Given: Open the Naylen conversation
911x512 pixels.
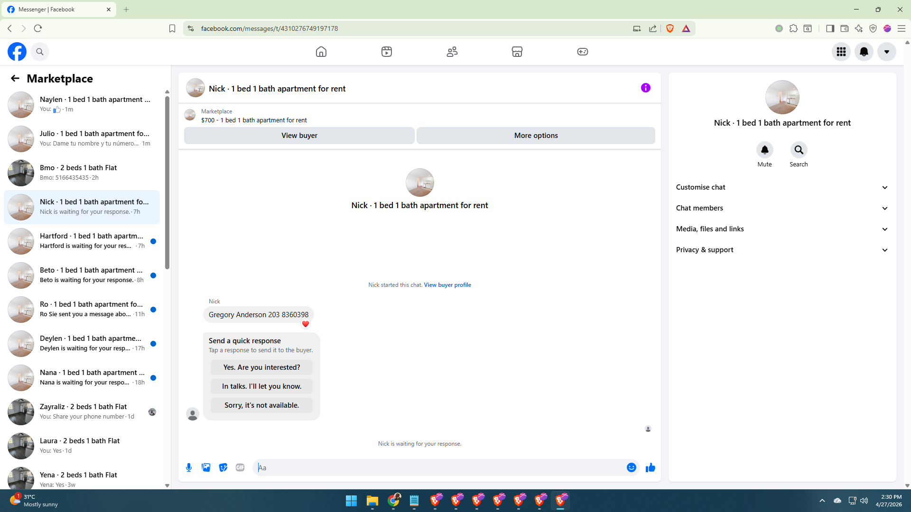Looking at the screenshot, I should (82, 105).
